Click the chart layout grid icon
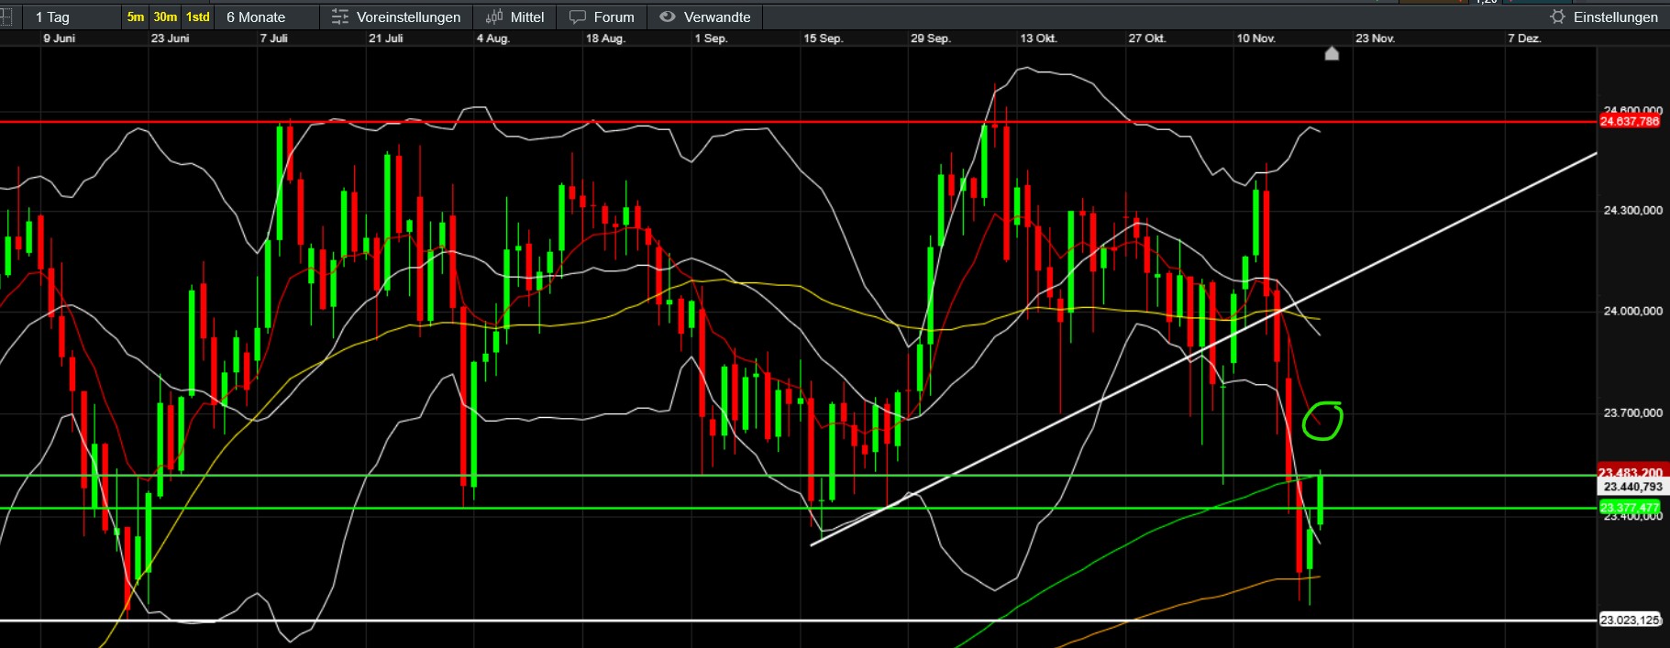Viewport: 1670px width, 648px height. (5, 16)
